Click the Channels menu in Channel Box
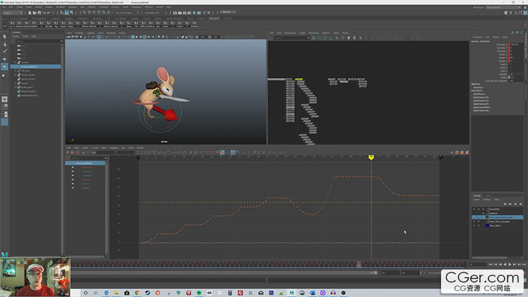 coord(477,37)
